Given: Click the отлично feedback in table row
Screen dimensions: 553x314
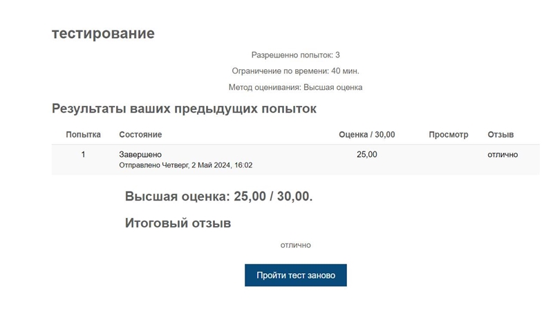Looking at the screenshot, I should click(503, 154).
